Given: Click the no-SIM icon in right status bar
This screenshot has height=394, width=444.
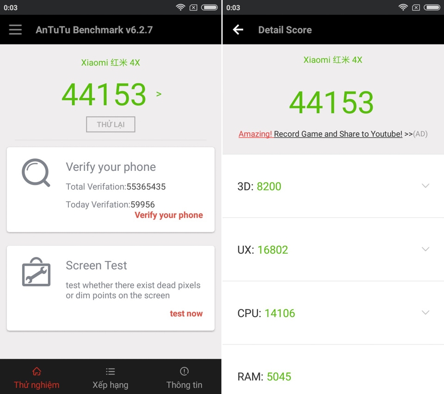Looking at the screenshot, I should 416,8.
